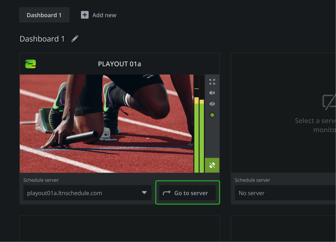Image resolution: width=336 pixels, height=242 pixels.
Task: Open the No server dropdown
Action: (284, 193)
